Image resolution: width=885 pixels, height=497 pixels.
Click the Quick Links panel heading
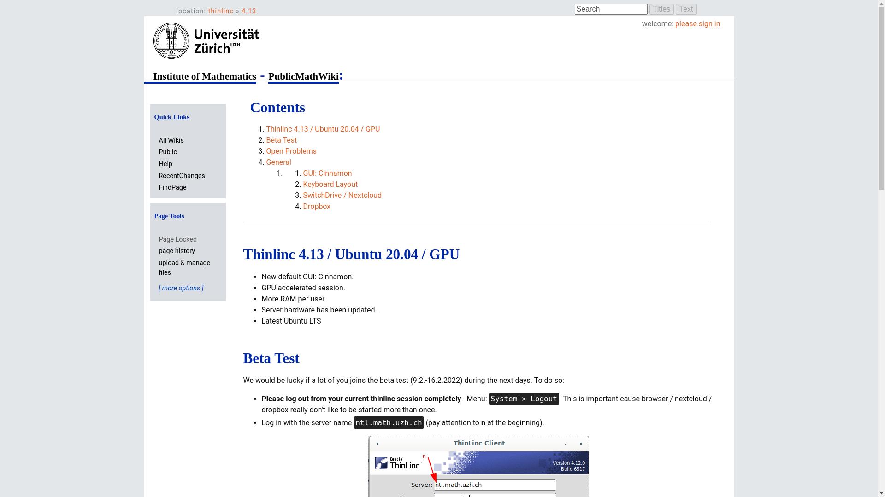pyautogui.click(x=171, y=117)
